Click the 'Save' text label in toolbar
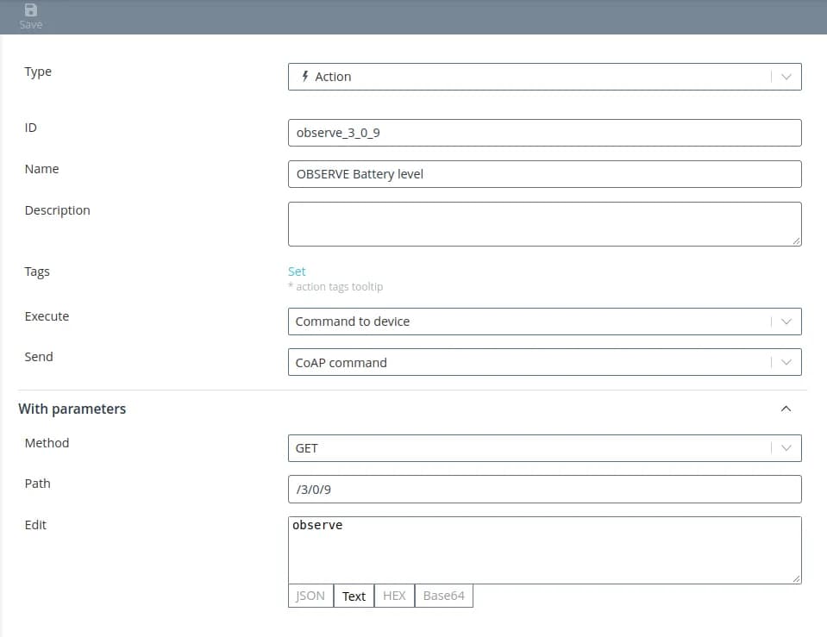 click(x=30, y=25)
